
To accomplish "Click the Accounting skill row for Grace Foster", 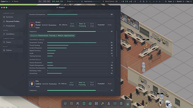I will coord(71,73).
